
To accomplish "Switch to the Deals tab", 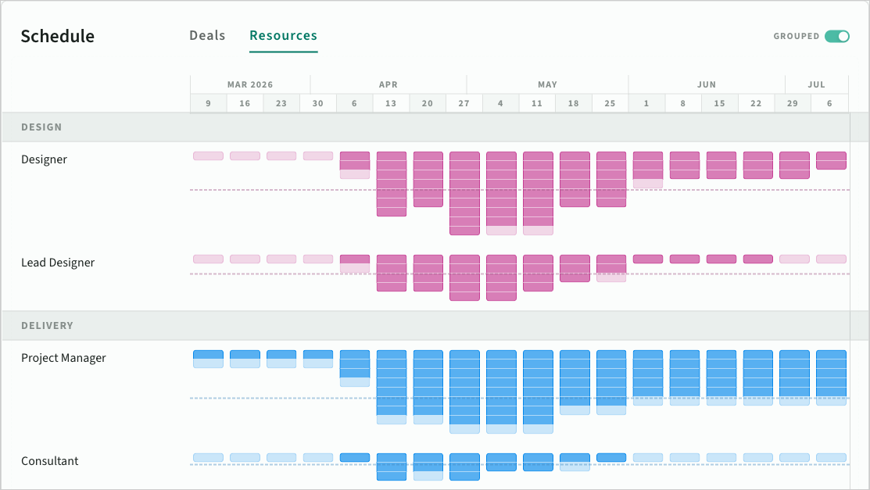I will pyautogui.click(x=207, y=36).
